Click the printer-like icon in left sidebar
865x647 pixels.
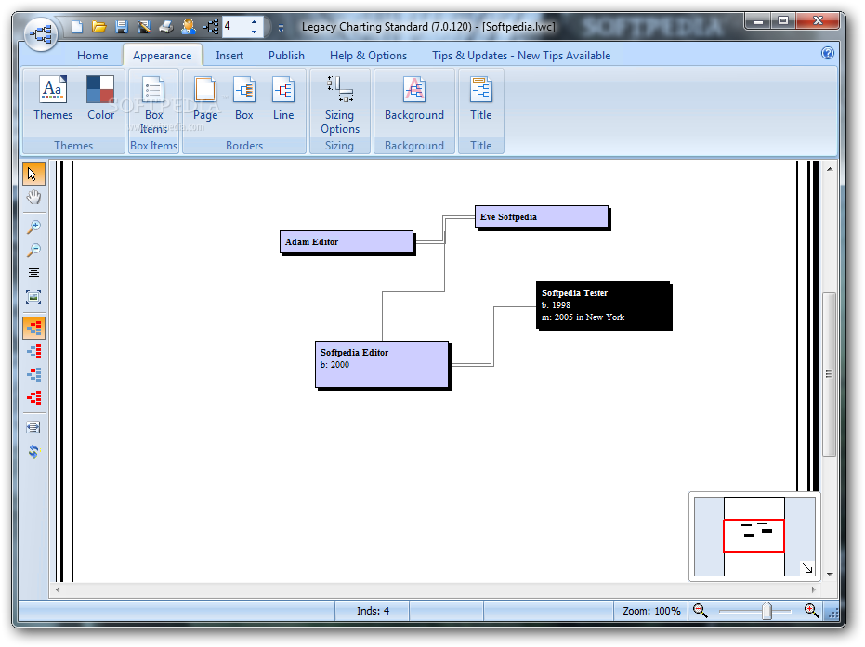click(x=33, y=428)
